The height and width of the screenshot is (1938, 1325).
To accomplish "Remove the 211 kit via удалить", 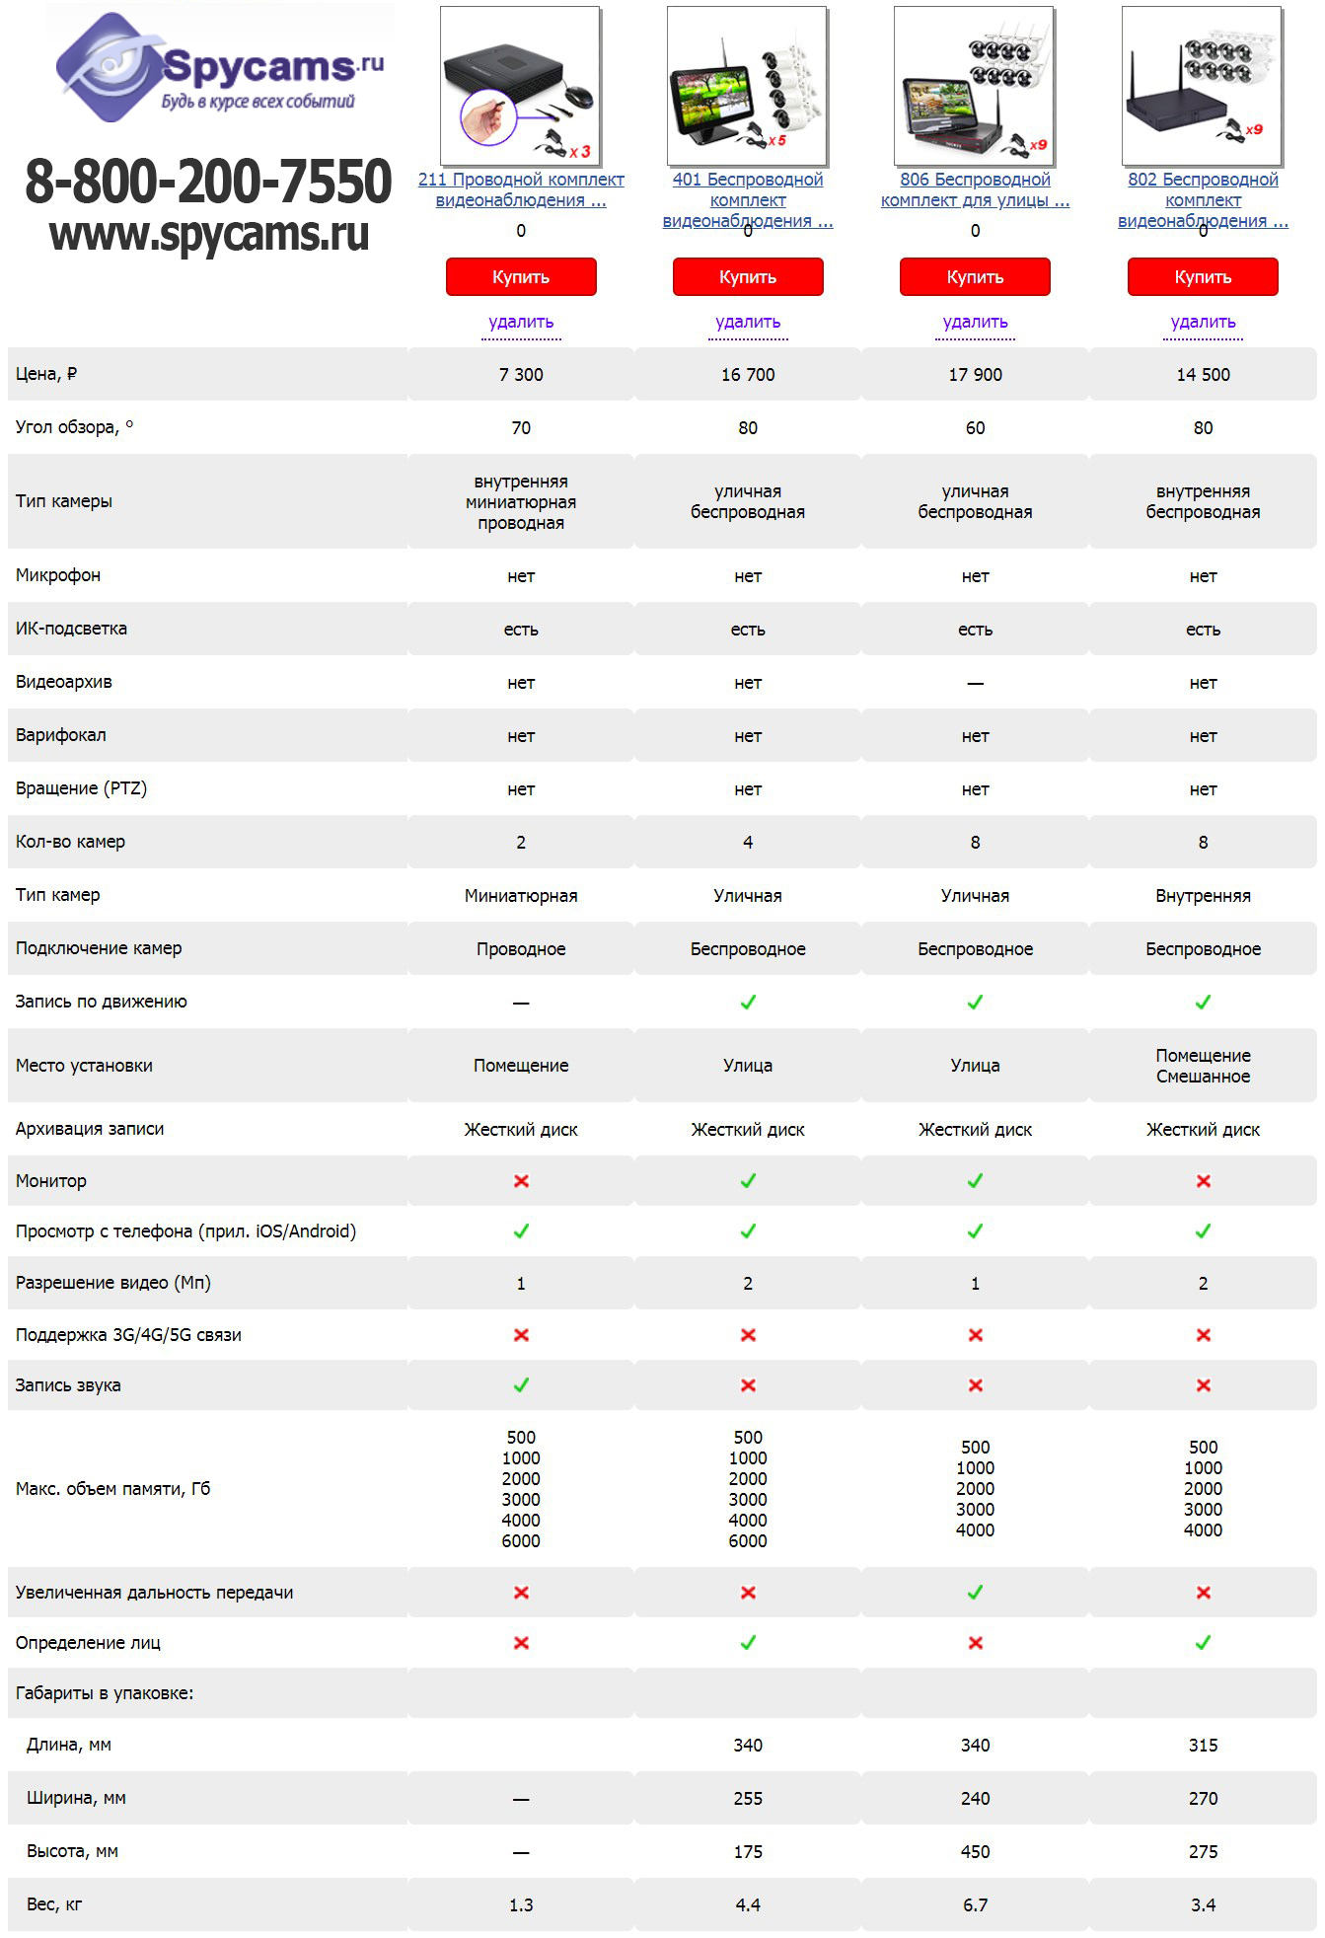I will 521,322.
